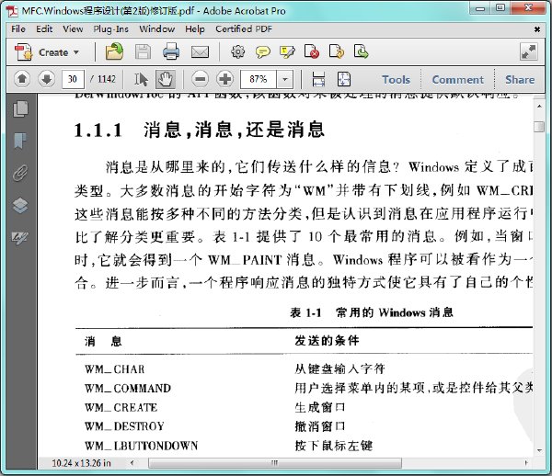The height and width of the screenshot is (476, 552).
Task: Show the Layers panel
Action: point(20,205)
